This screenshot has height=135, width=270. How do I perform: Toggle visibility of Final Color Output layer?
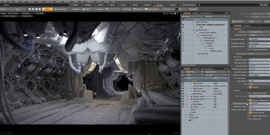click(183, 91)
